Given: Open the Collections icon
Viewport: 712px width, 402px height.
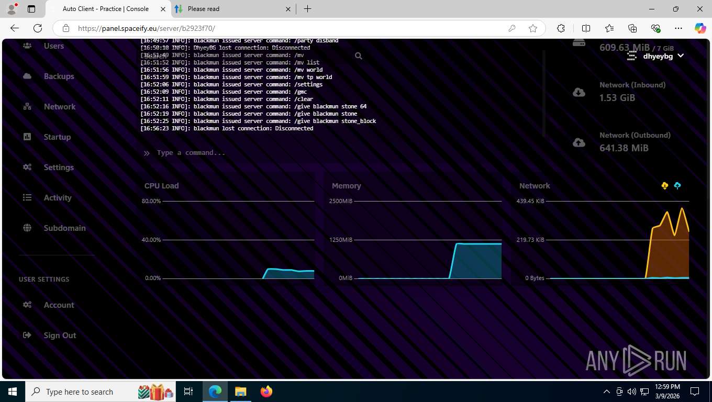Looking at the screenshot, I should pyautogui.click(x=632, y=28).
